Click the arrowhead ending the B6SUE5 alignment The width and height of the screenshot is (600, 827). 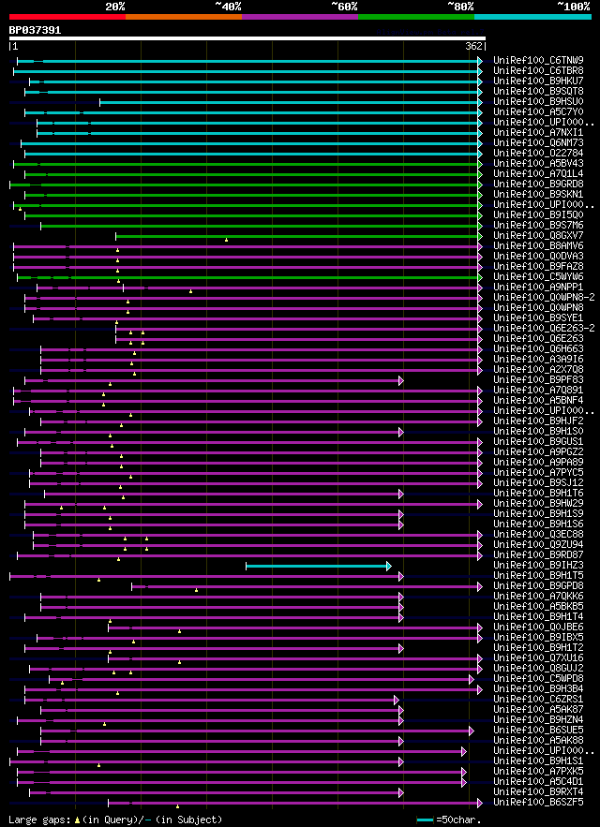(x=472, y=731)
